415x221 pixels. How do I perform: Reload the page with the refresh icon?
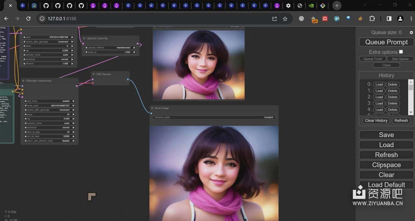point(28,19)
